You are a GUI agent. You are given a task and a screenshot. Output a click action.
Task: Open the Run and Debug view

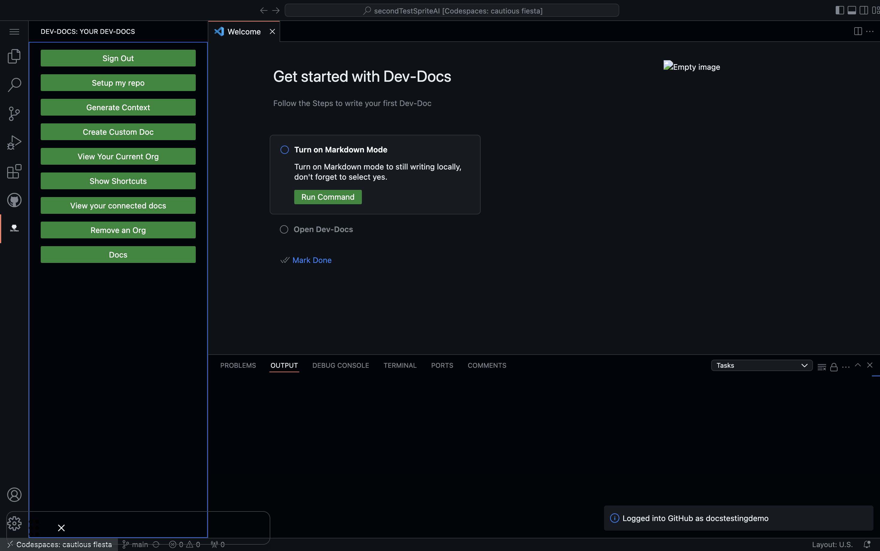coord(14,142)
